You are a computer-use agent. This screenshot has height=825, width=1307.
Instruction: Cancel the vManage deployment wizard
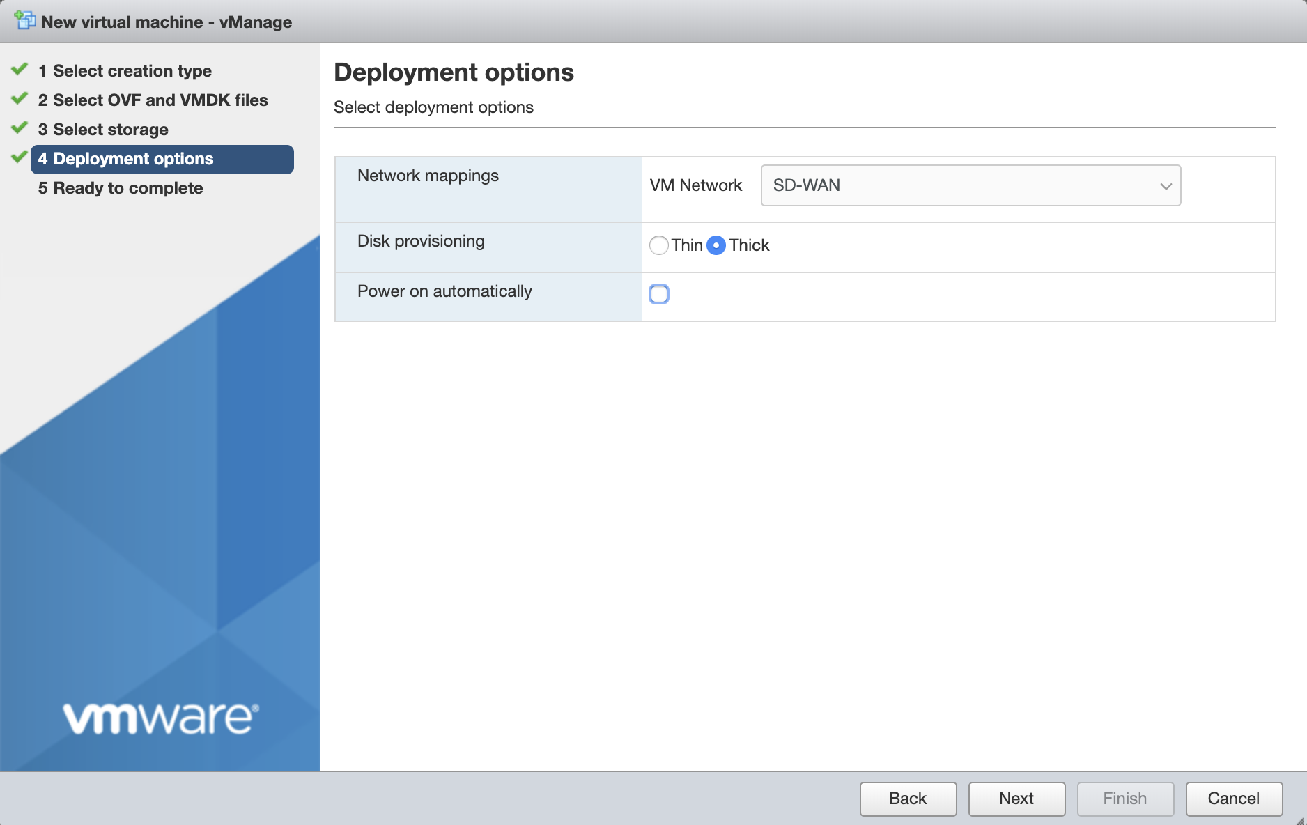tap(1234, 799)
